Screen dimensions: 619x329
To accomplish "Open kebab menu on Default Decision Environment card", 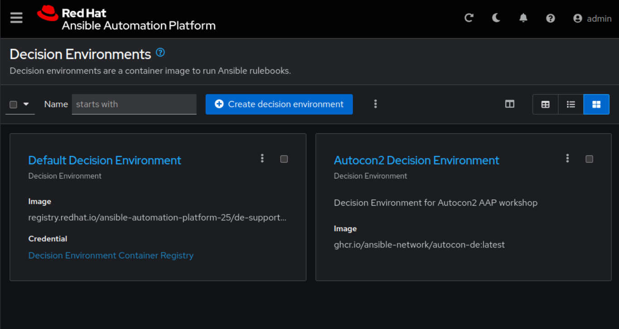I will (x=262, y=158).
